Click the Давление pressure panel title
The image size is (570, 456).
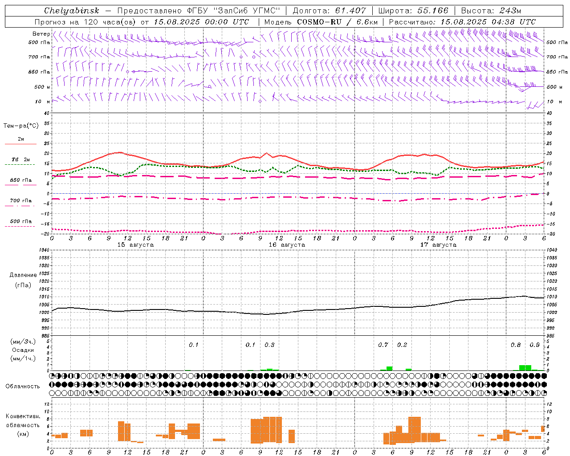click(23, 275)
